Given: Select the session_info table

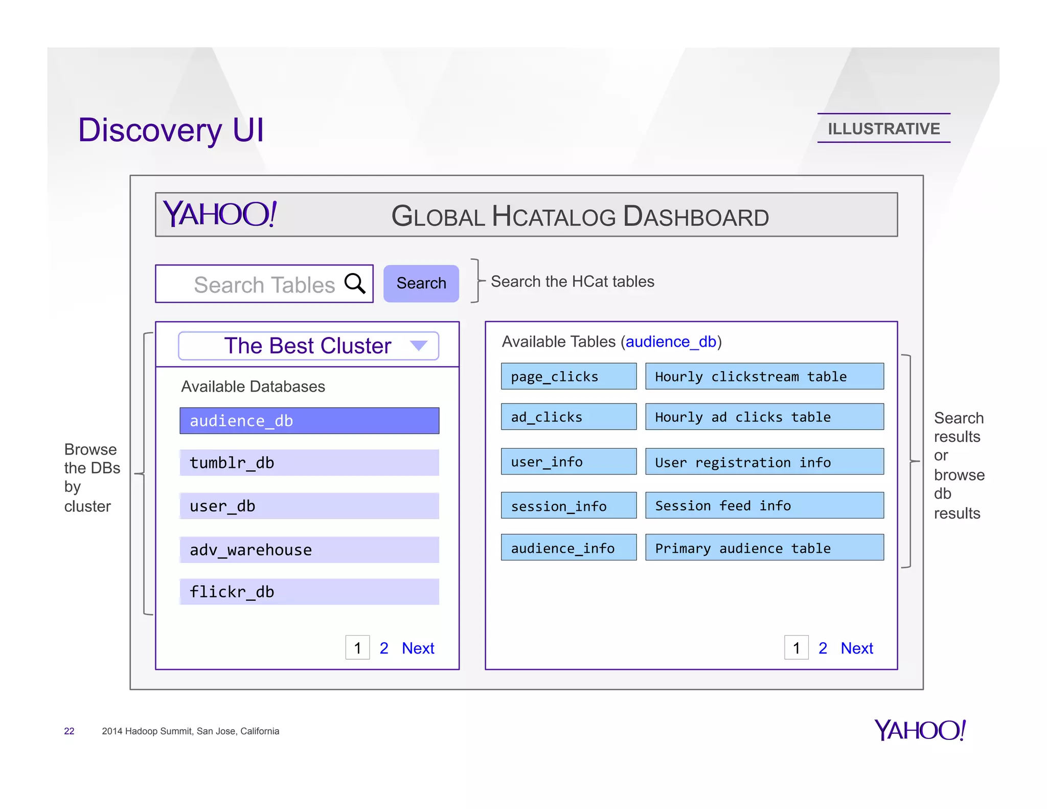Looking at the screenshot, I should (568, 506).
